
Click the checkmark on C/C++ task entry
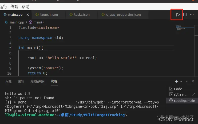(x=193, y=95)
